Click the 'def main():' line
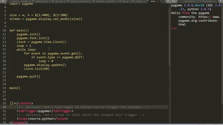The height and width of the screenshot is (125, 223). point(20,30)
